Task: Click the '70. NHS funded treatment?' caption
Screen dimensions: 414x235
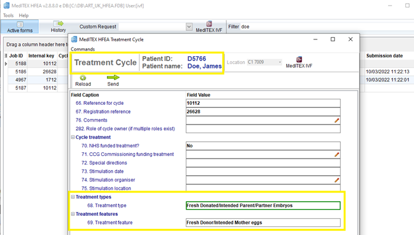Action: coord(110,146)
